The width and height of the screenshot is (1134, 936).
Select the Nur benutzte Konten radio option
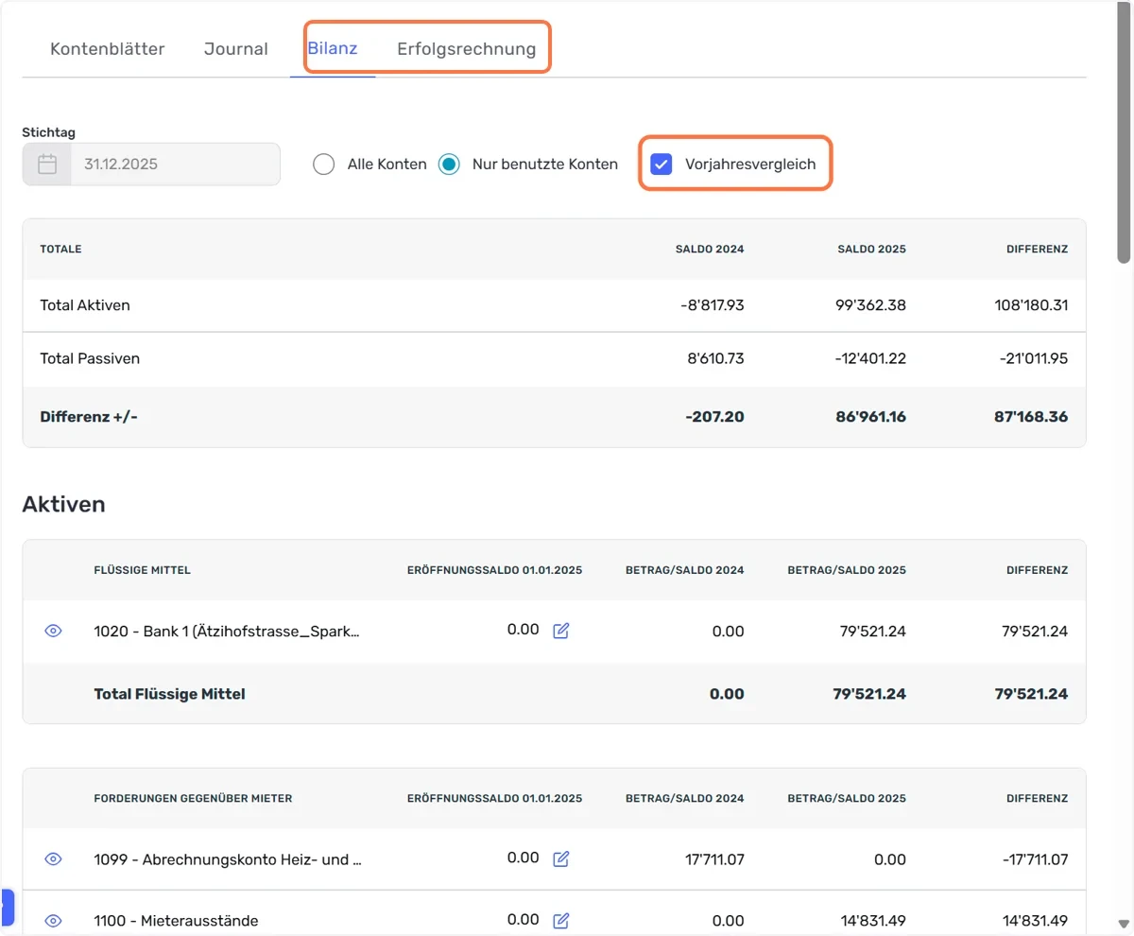pyautogui.click(x=450, y=165)
